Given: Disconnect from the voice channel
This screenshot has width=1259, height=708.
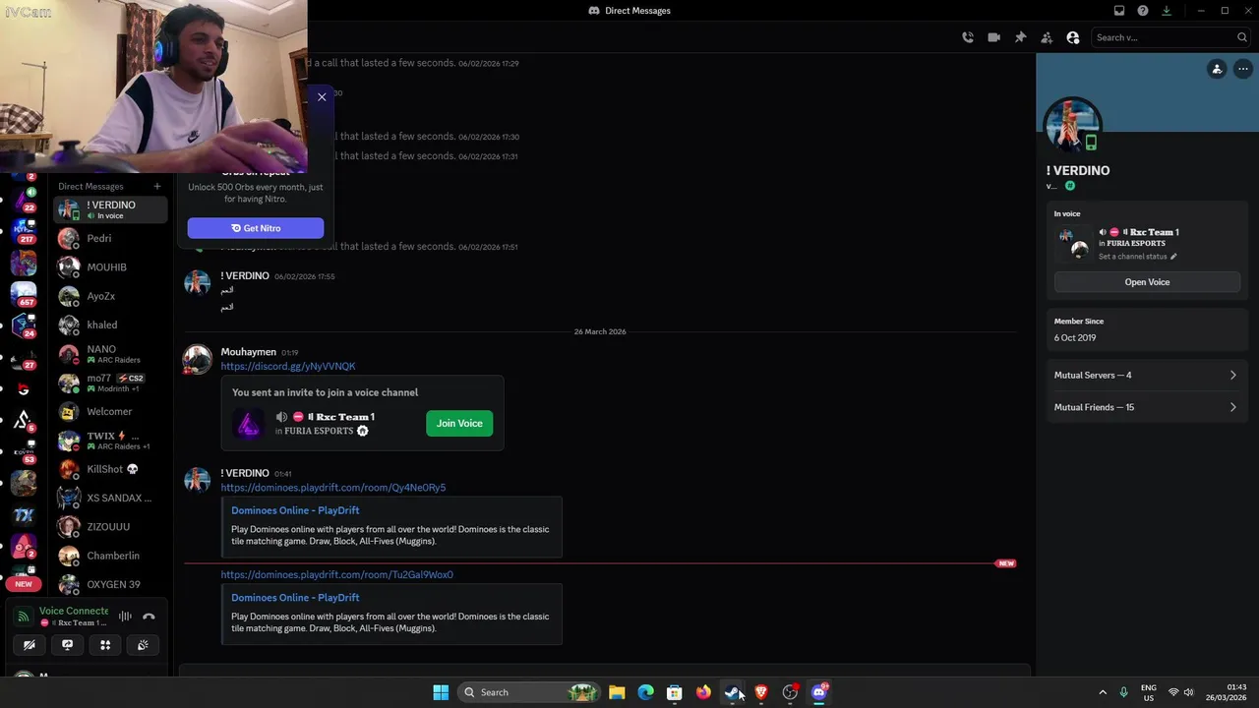Looking at the screenshot, I should (x=149, y=617).
